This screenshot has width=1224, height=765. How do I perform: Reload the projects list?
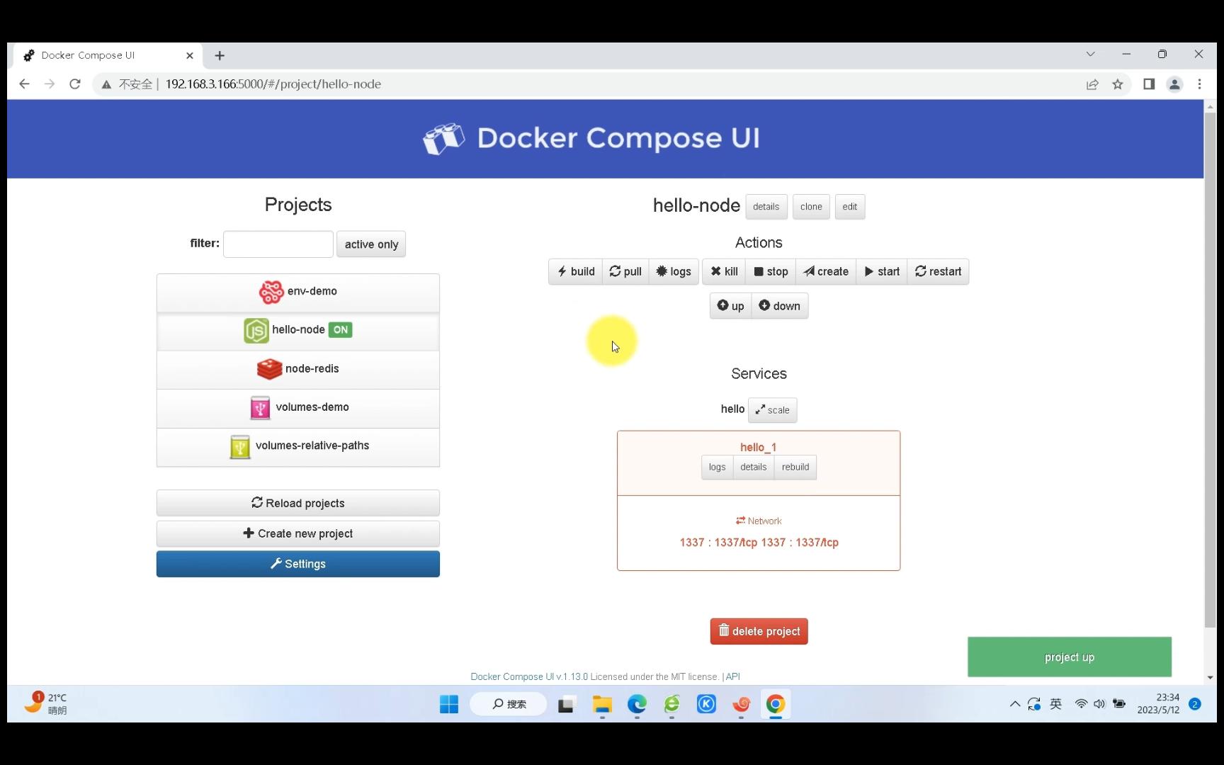(x=298, y=503)
